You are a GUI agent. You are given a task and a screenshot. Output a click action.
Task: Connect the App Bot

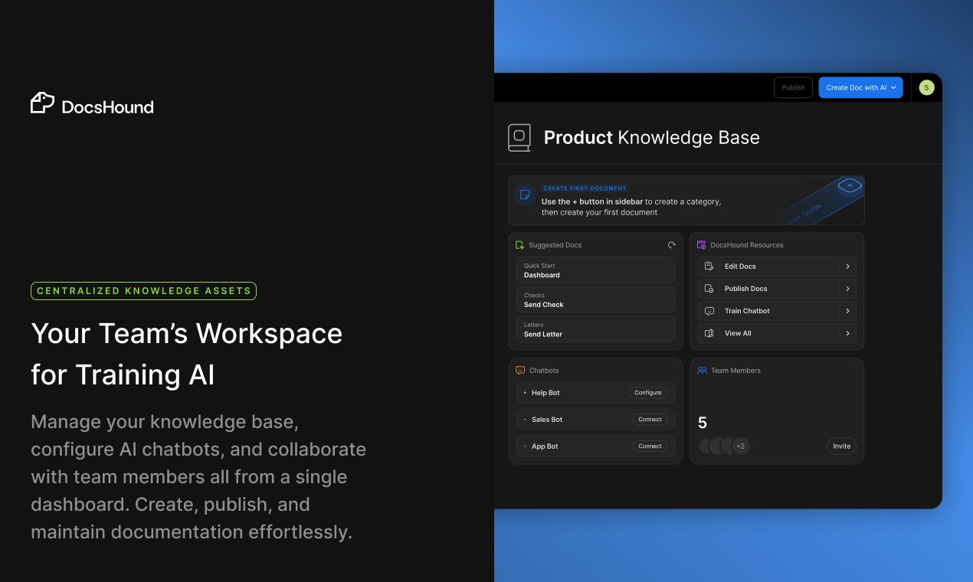pos(650,446)
